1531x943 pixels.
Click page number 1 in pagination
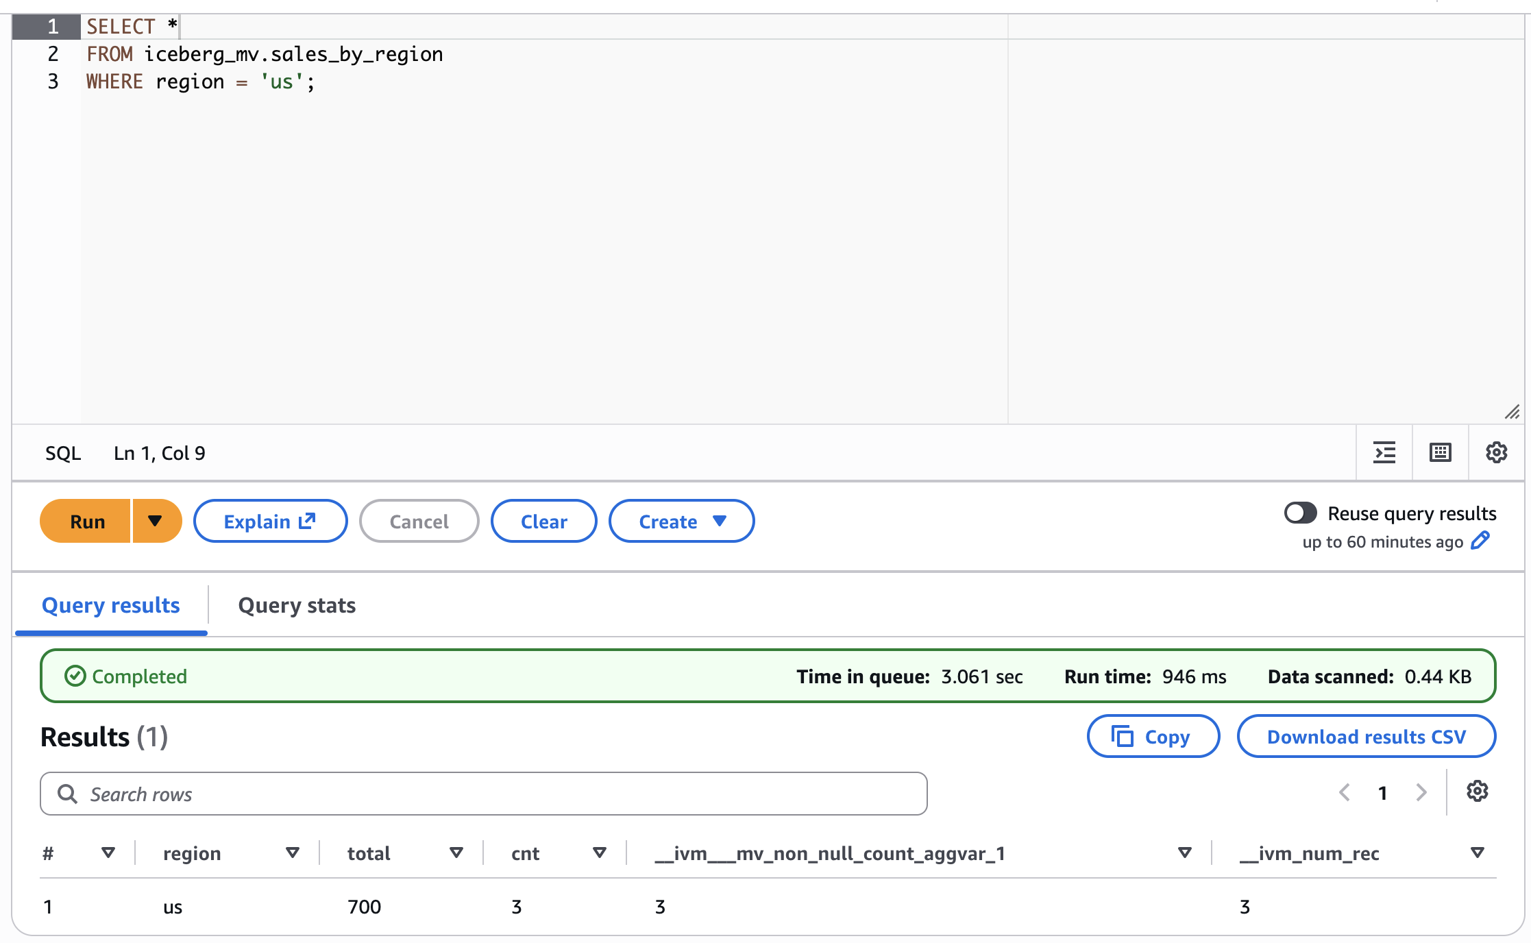pos(1383,793)
